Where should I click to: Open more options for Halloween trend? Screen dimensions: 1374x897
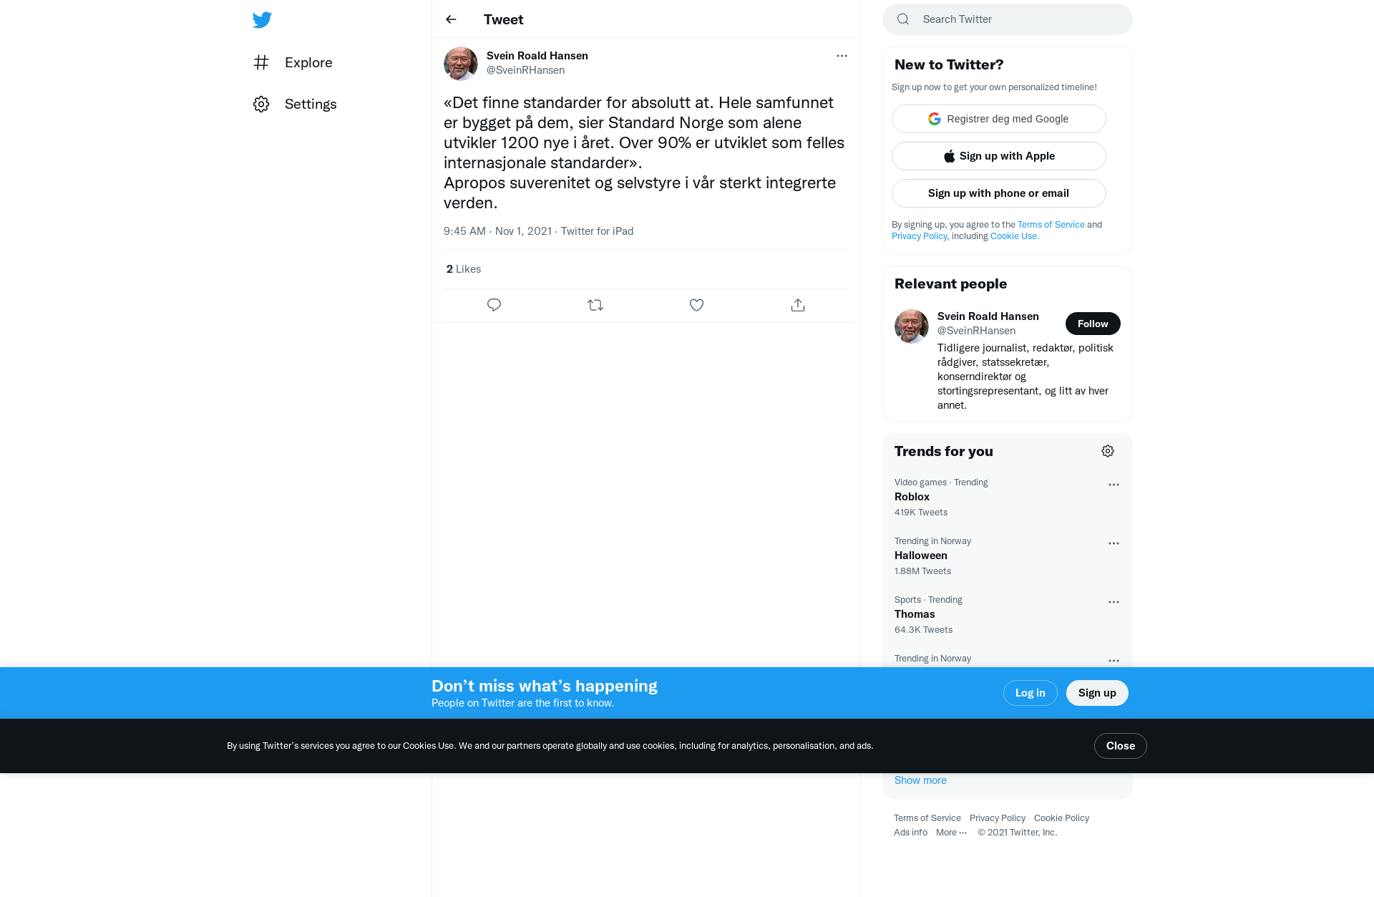pos(1114,543)
